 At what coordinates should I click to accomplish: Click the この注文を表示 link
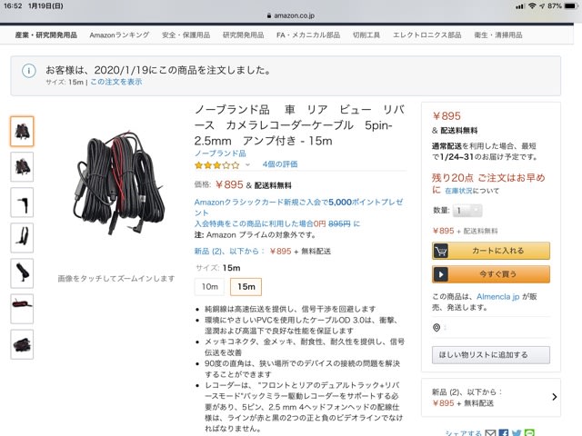click(x=116, y=82)
